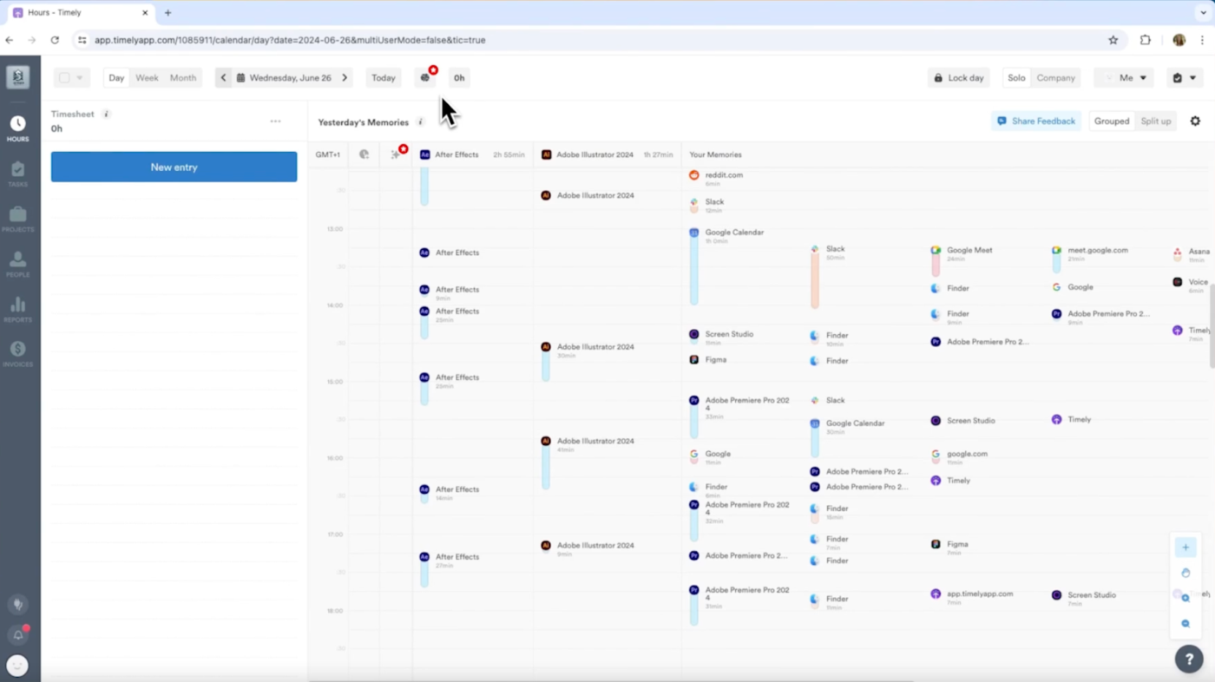Viewport: 1215px width, 682px height.
Task: Click the Figma memory below Screen Studio
Action: click(x=708, y=359)
